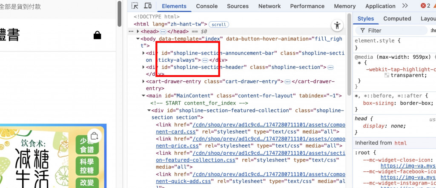Click the transparent color swatch
The image size is (436, 188).
tap(387, 75)
